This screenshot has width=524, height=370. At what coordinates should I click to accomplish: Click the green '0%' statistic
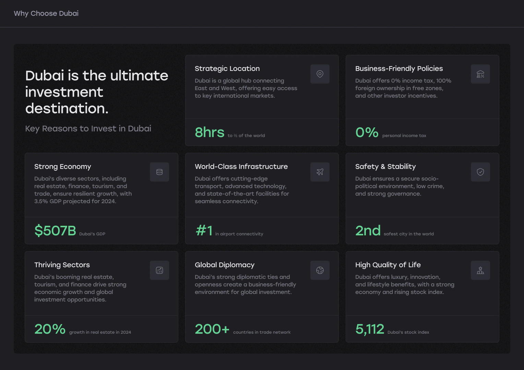[x=367, y=132]
